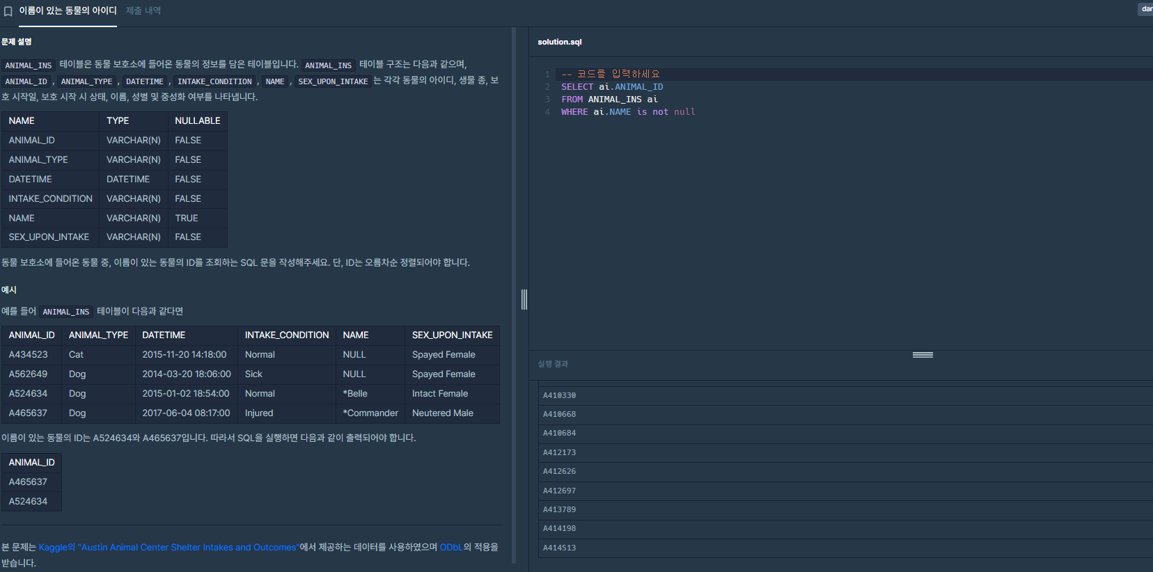Click code line 4 WHERE clause
This screenshot has height=572, width=1153.
[628, 112]
